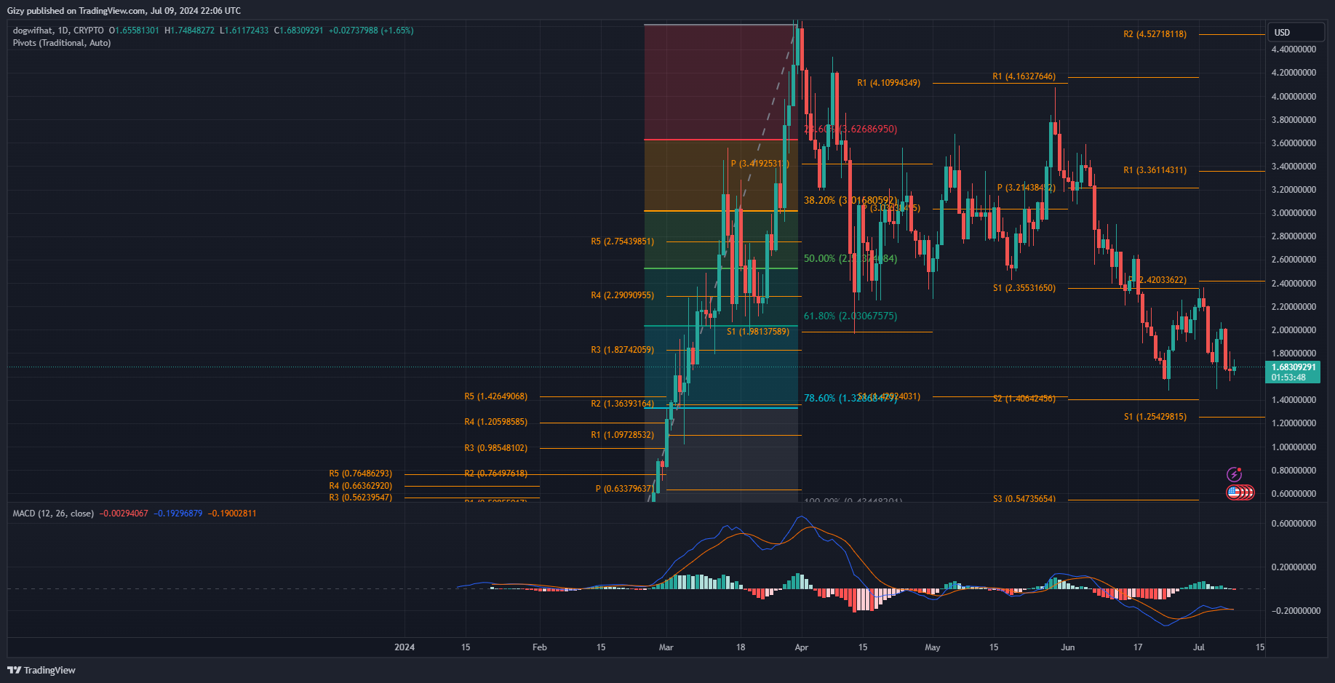This screenshot has width=1335, height=683.
Task: Click the R4 (1.20598585) pivot label
Action: tap(495, 422)
